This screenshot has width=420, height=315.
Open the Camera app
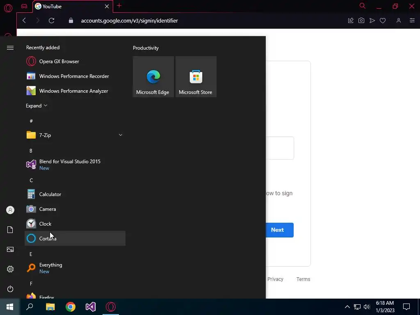coord(75,209)
